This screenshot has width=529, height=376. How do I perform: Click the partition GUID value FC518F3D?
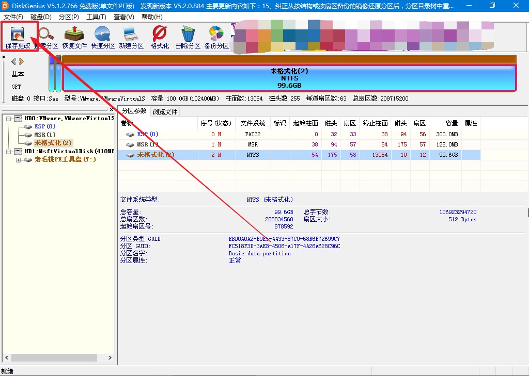(x=284, y=247)
